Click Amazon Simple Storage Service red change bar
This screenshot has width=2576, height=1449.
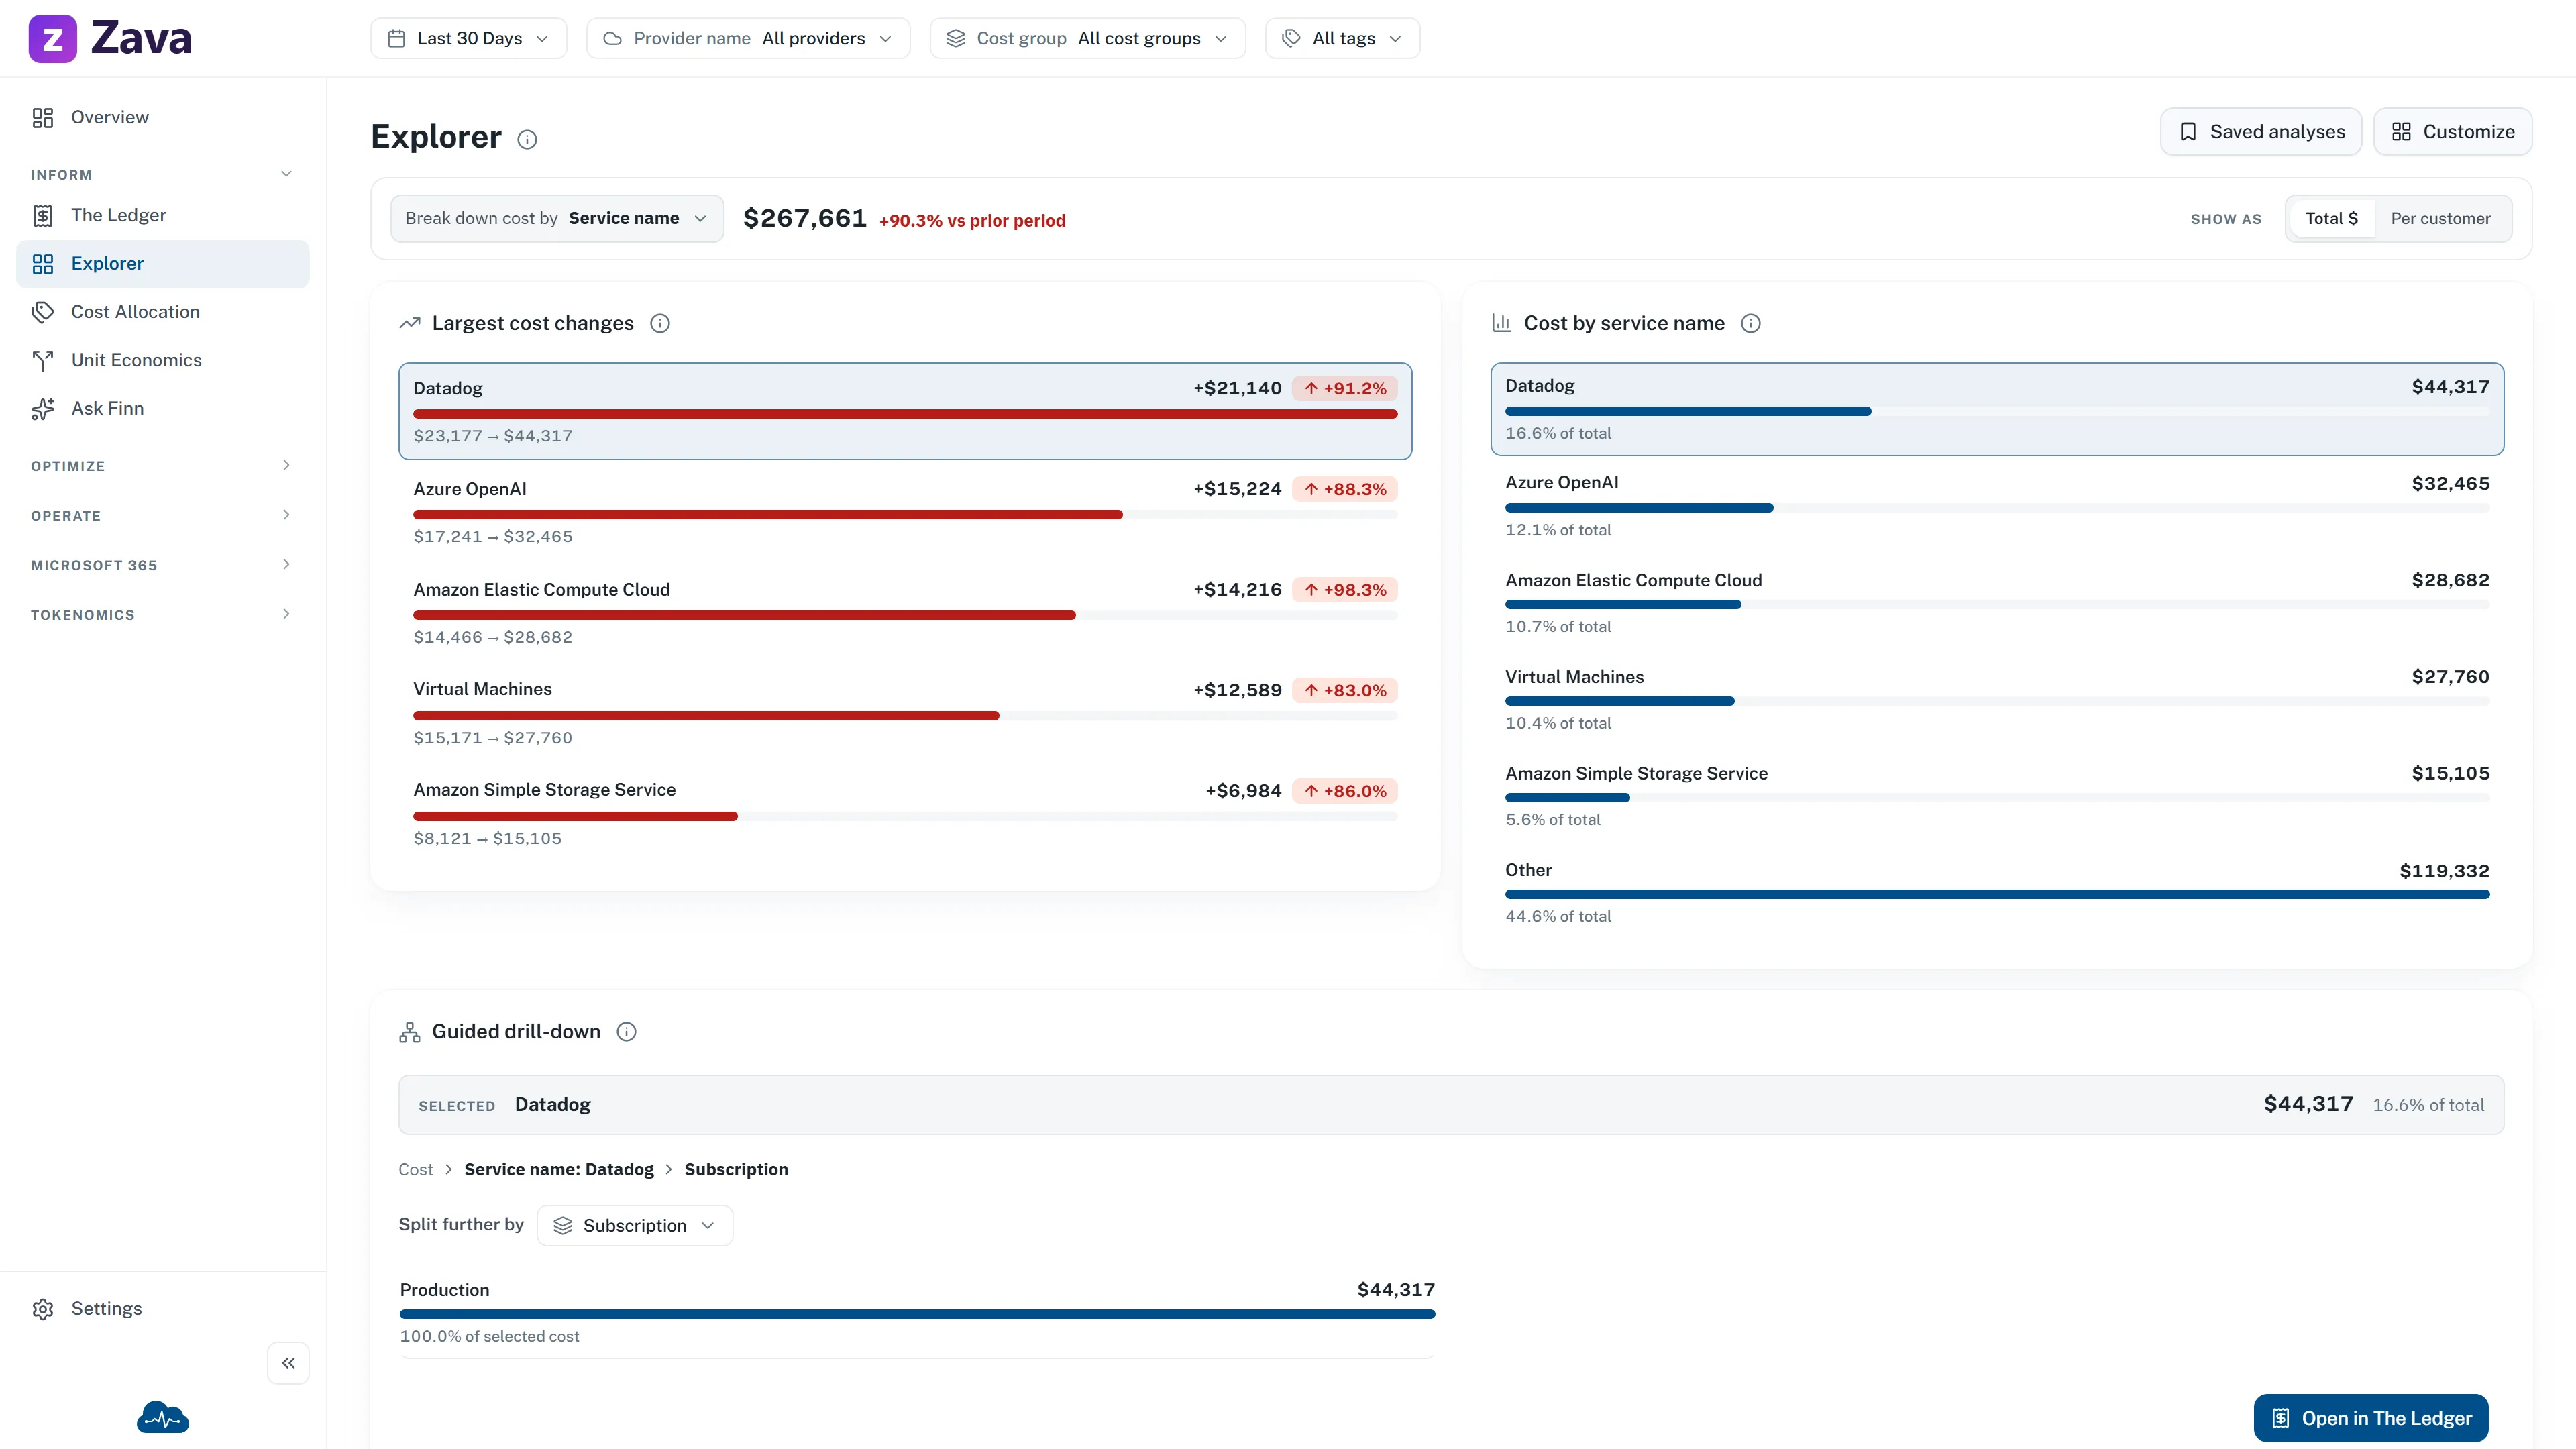(575, 817)
